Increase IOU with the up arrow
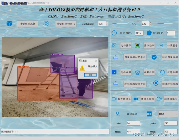 click(x=150, y=23)
